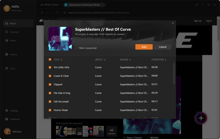Uncheck the Coast Is Clear track
Viewport: 220px width, 139px height.
[50, 76]
